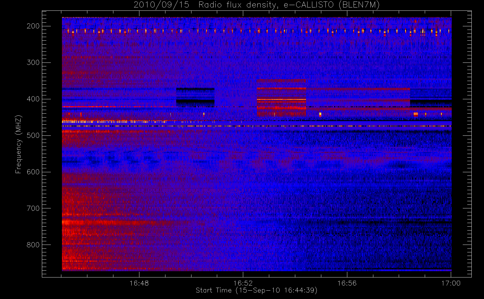Click the 'Frequency (MHZ)' axis label
This screenshot has height=299, width=484.
point(19,144)
